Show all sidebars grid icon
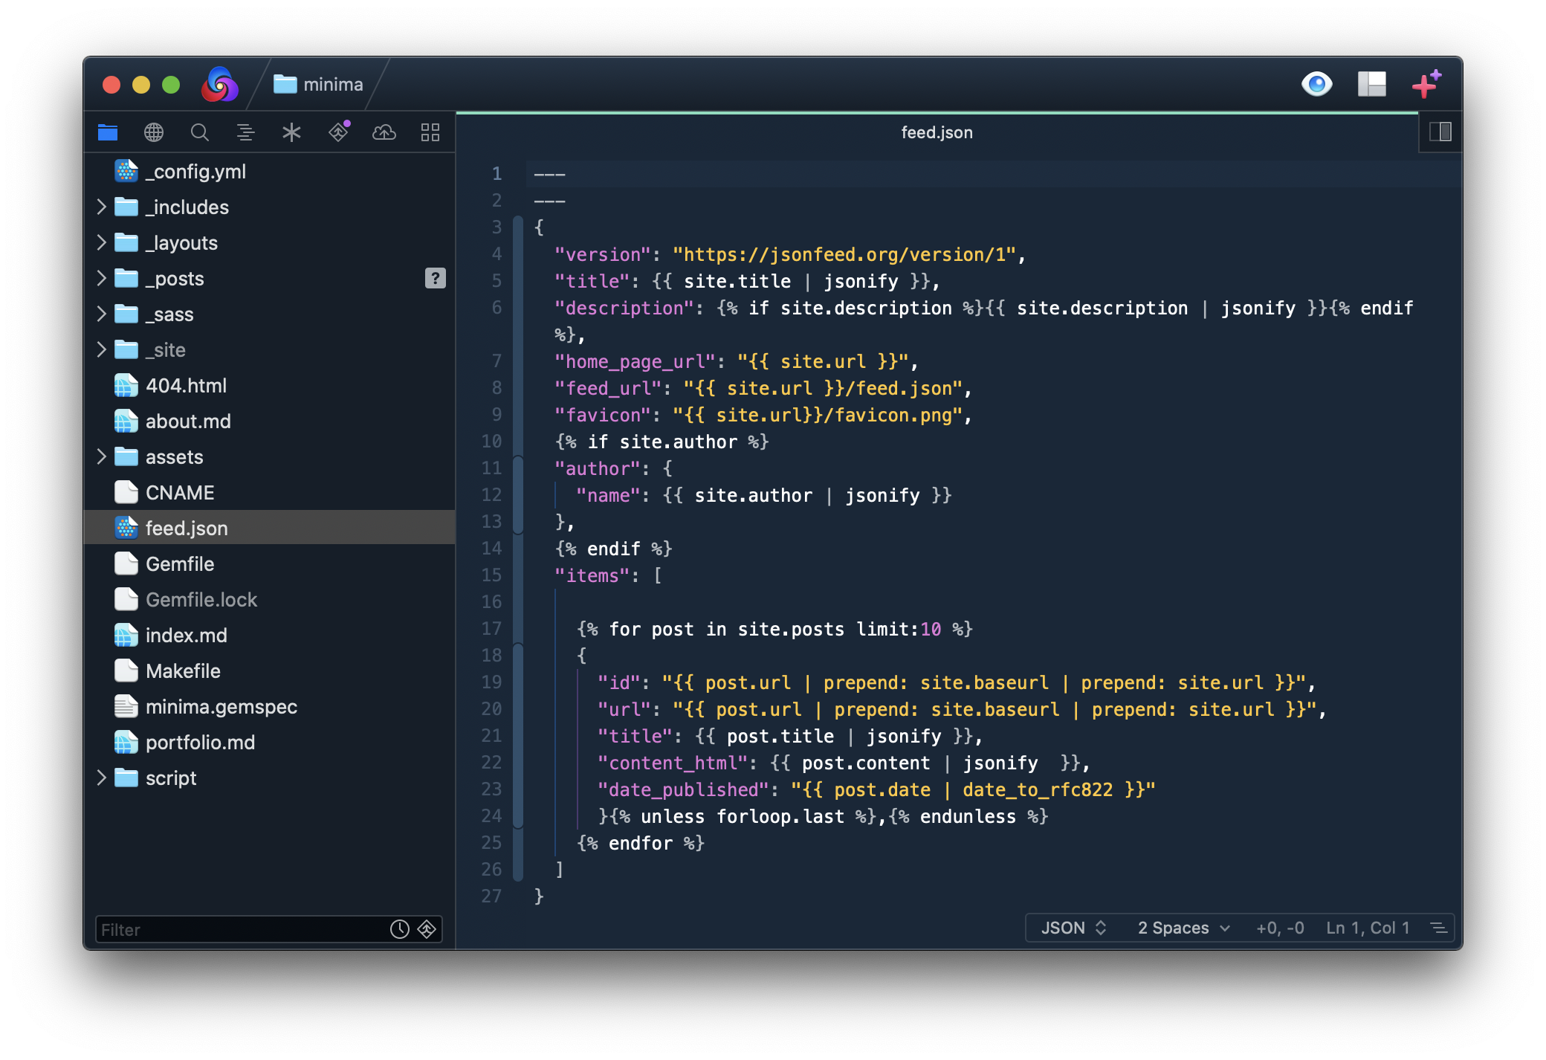The image size is (1546, 1060). (x=430, y=132)
